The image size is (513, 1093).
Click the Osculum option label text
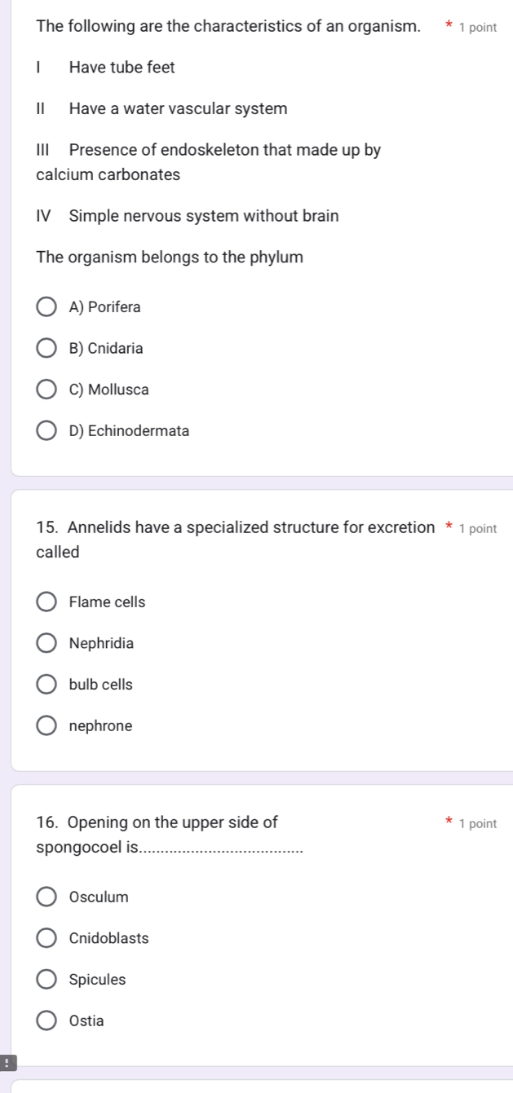(x=99, y=897)
